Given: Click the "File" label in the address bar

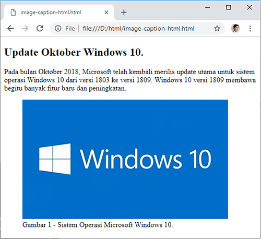Looking at the screenshot, I should pyautogui.click(x=70, y=29).
